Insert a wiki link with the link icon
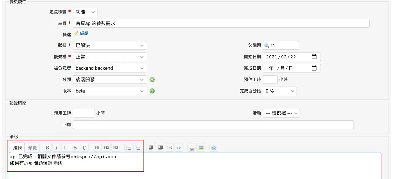Image resolution: width=394 pixels, height=179 pixels. tap(192, 148)
